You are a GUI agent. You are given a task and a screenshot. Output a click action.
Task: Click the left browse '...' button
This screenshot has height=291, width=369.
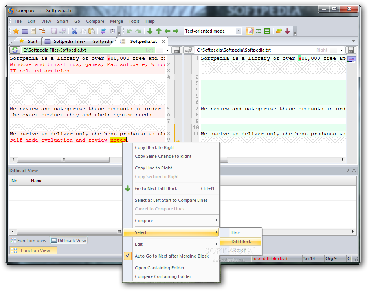pos(159,50)
